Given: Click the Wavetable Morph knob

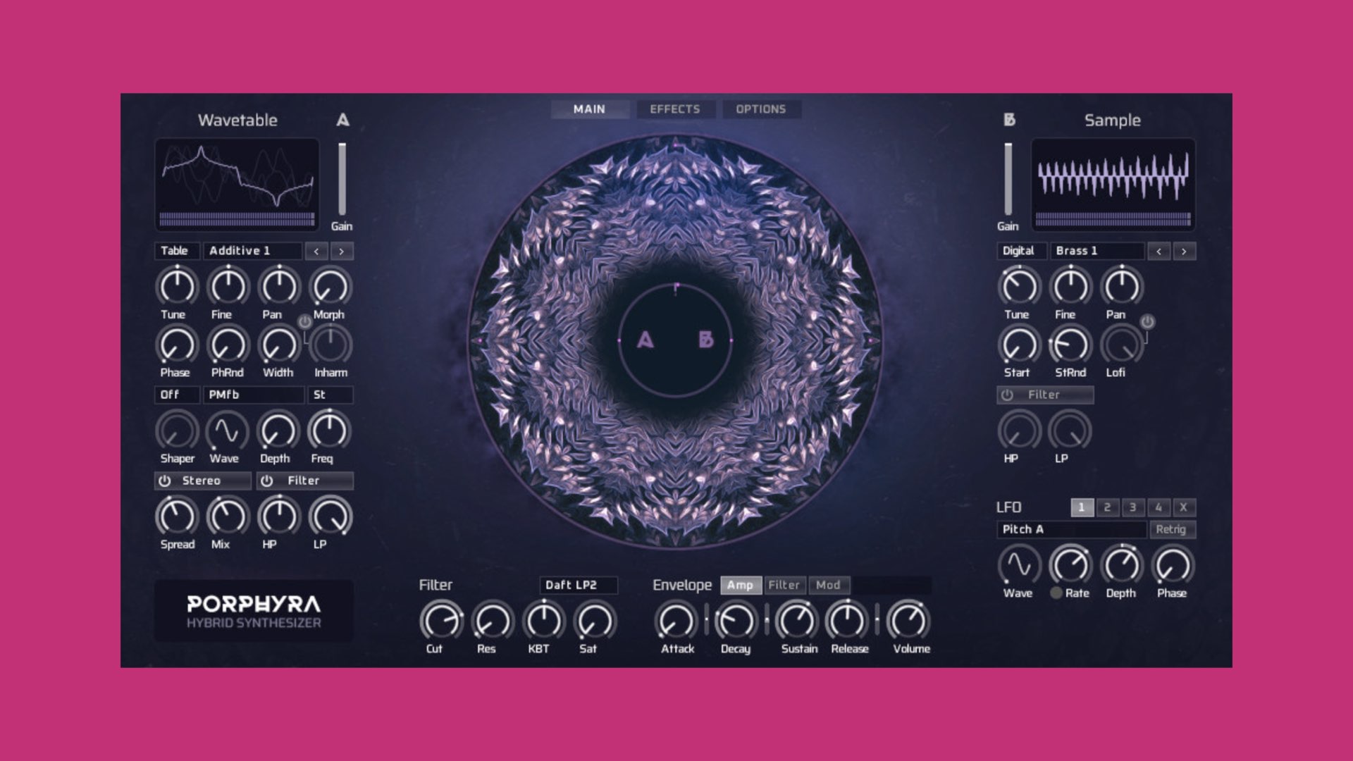Looking at the screenshot, I should coord(330,287).
